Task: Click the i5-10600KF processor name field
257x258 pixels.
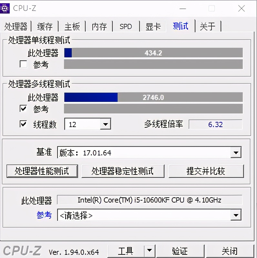Action: point(149,200)
